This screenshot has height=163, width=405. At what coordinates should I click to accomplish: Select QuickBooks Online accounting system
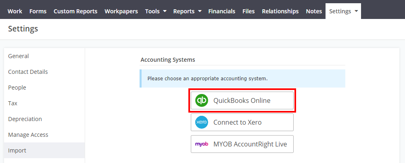242,100
